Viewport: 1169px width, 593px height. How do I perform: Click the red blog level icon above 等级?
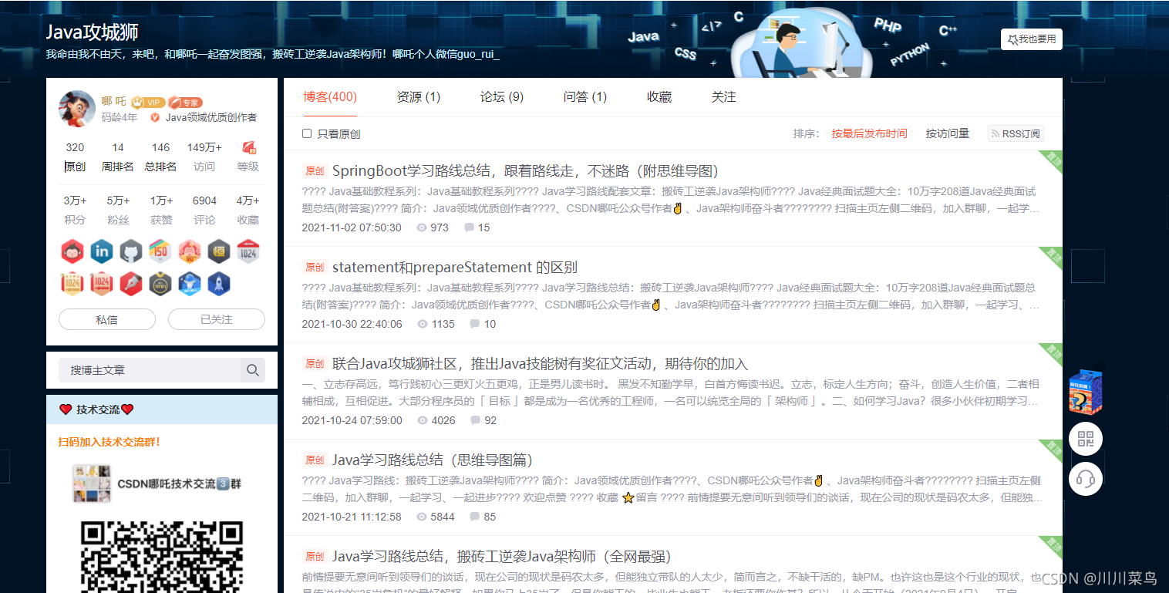coord(248,147)
